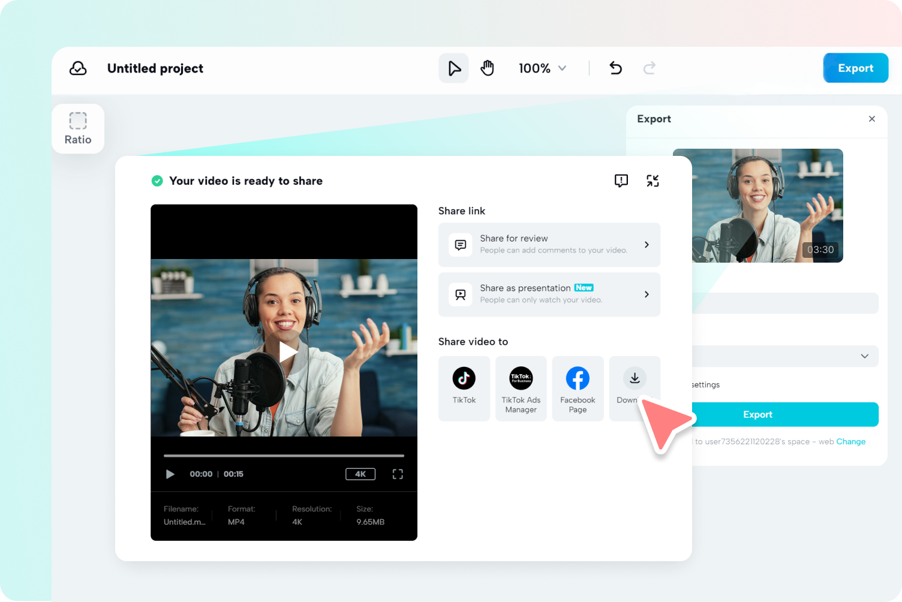Open the dropdown in Export panel
The image size is (902, 602).
[x=785, y=356]
